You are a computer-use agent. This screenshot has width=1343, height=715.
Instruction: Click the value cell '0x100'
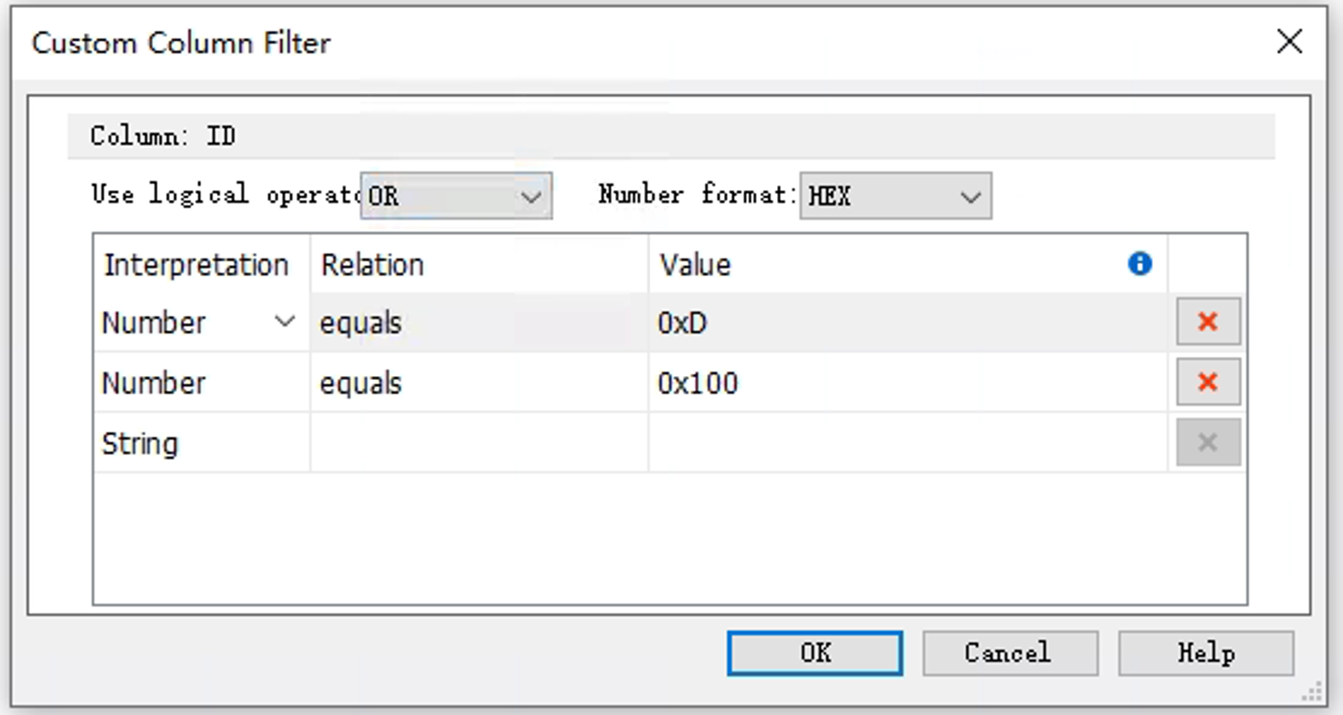[908, 383]
